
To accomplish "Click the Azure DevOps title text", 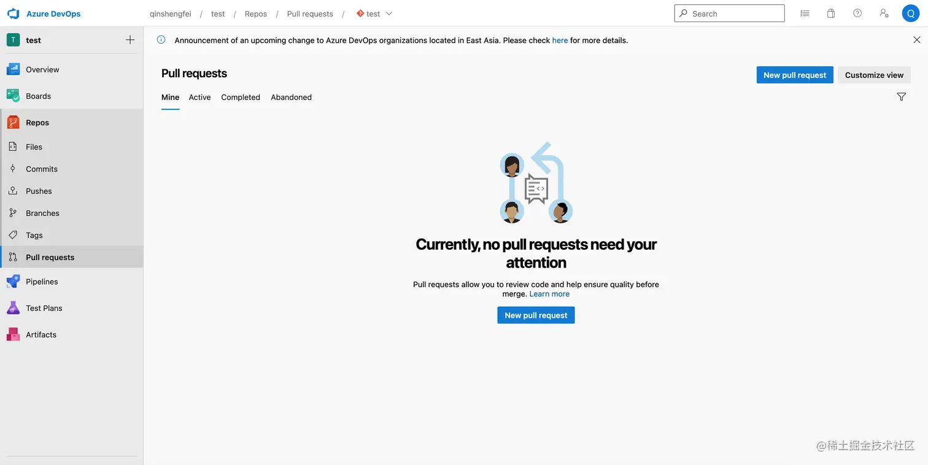I will [53, 13].
